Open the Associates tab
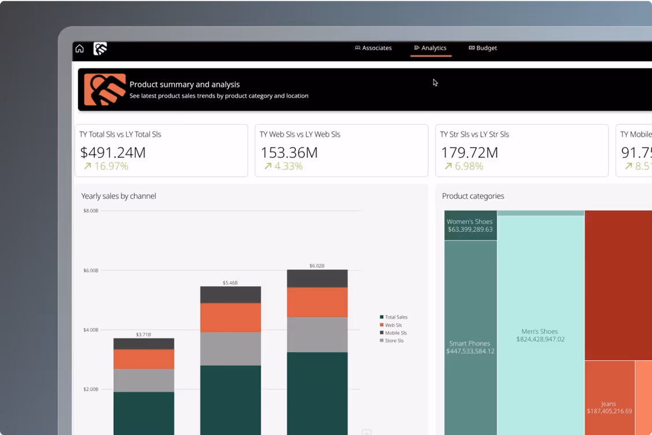 373,48
